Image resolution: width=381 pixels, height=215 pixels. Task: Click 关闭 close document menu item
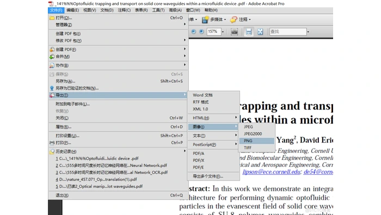click(118, 118)
